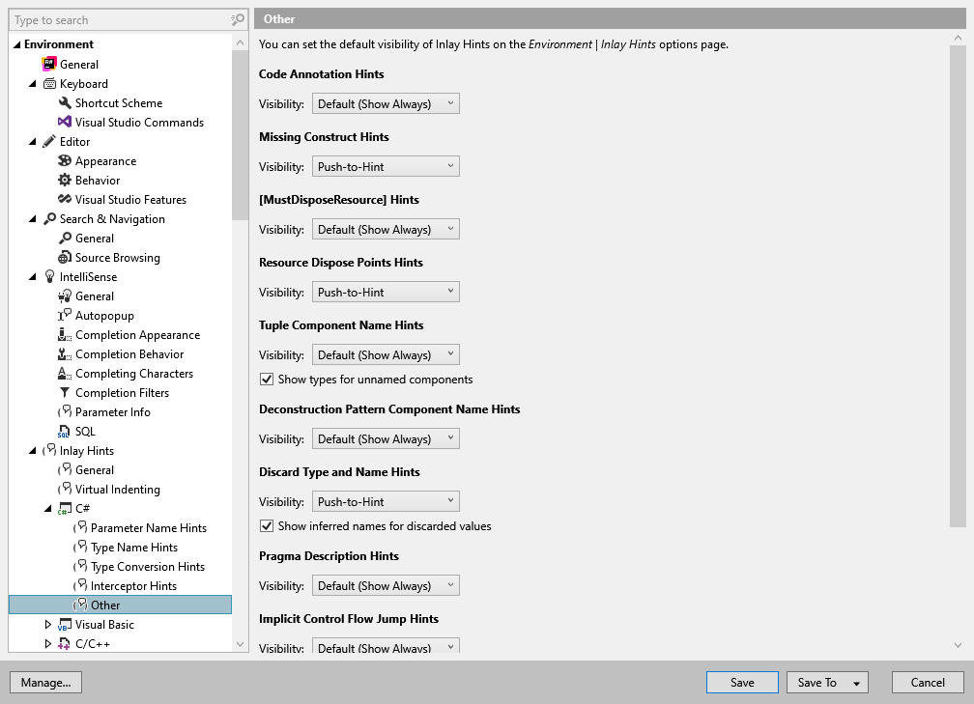974x704 pixels.
Task: Click the Virtual Indenting icon
Action: (x=65, y=490)
